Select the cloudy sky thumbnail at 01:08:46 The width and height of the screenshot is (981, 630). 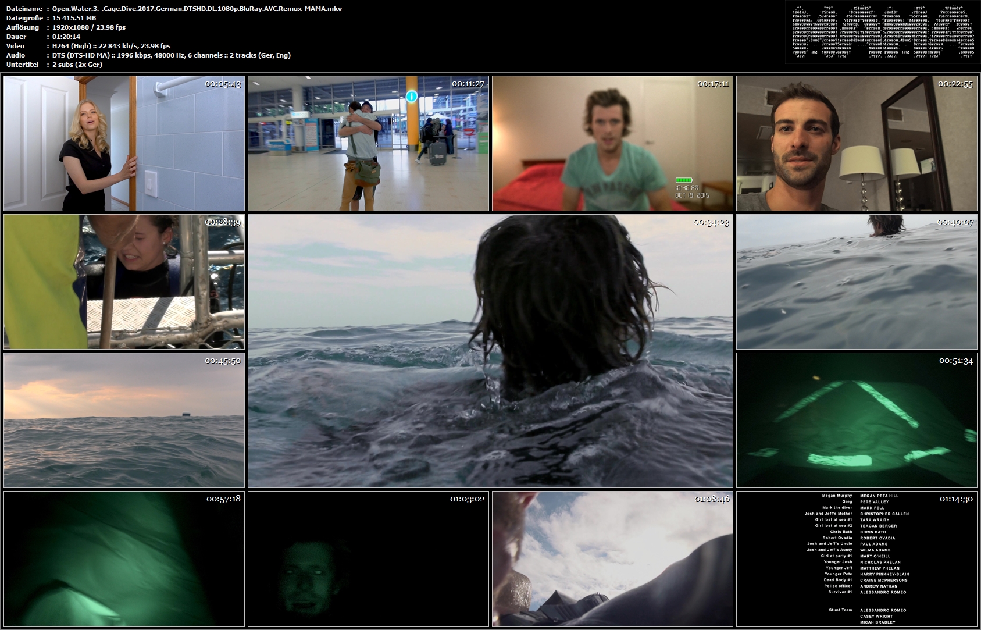(612, 558)
